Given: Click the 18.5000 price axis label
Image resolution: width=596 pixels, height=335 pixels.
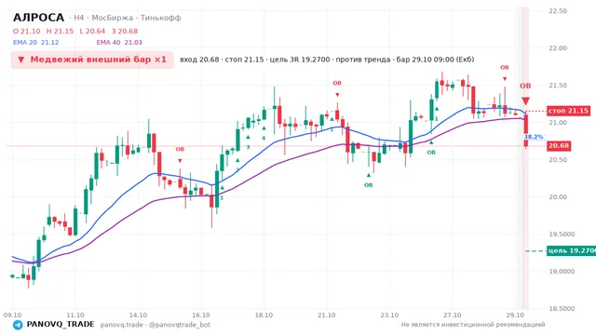Looking at the screenshot, I should click(x=562, y=309).
